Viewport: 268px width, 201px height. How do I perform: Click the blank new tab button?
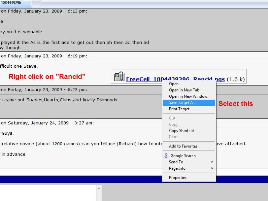[x=36, y=3]
